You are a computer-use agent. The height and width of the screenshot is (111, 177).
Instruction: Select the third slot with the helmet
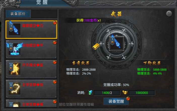click(x=31, y=69)
